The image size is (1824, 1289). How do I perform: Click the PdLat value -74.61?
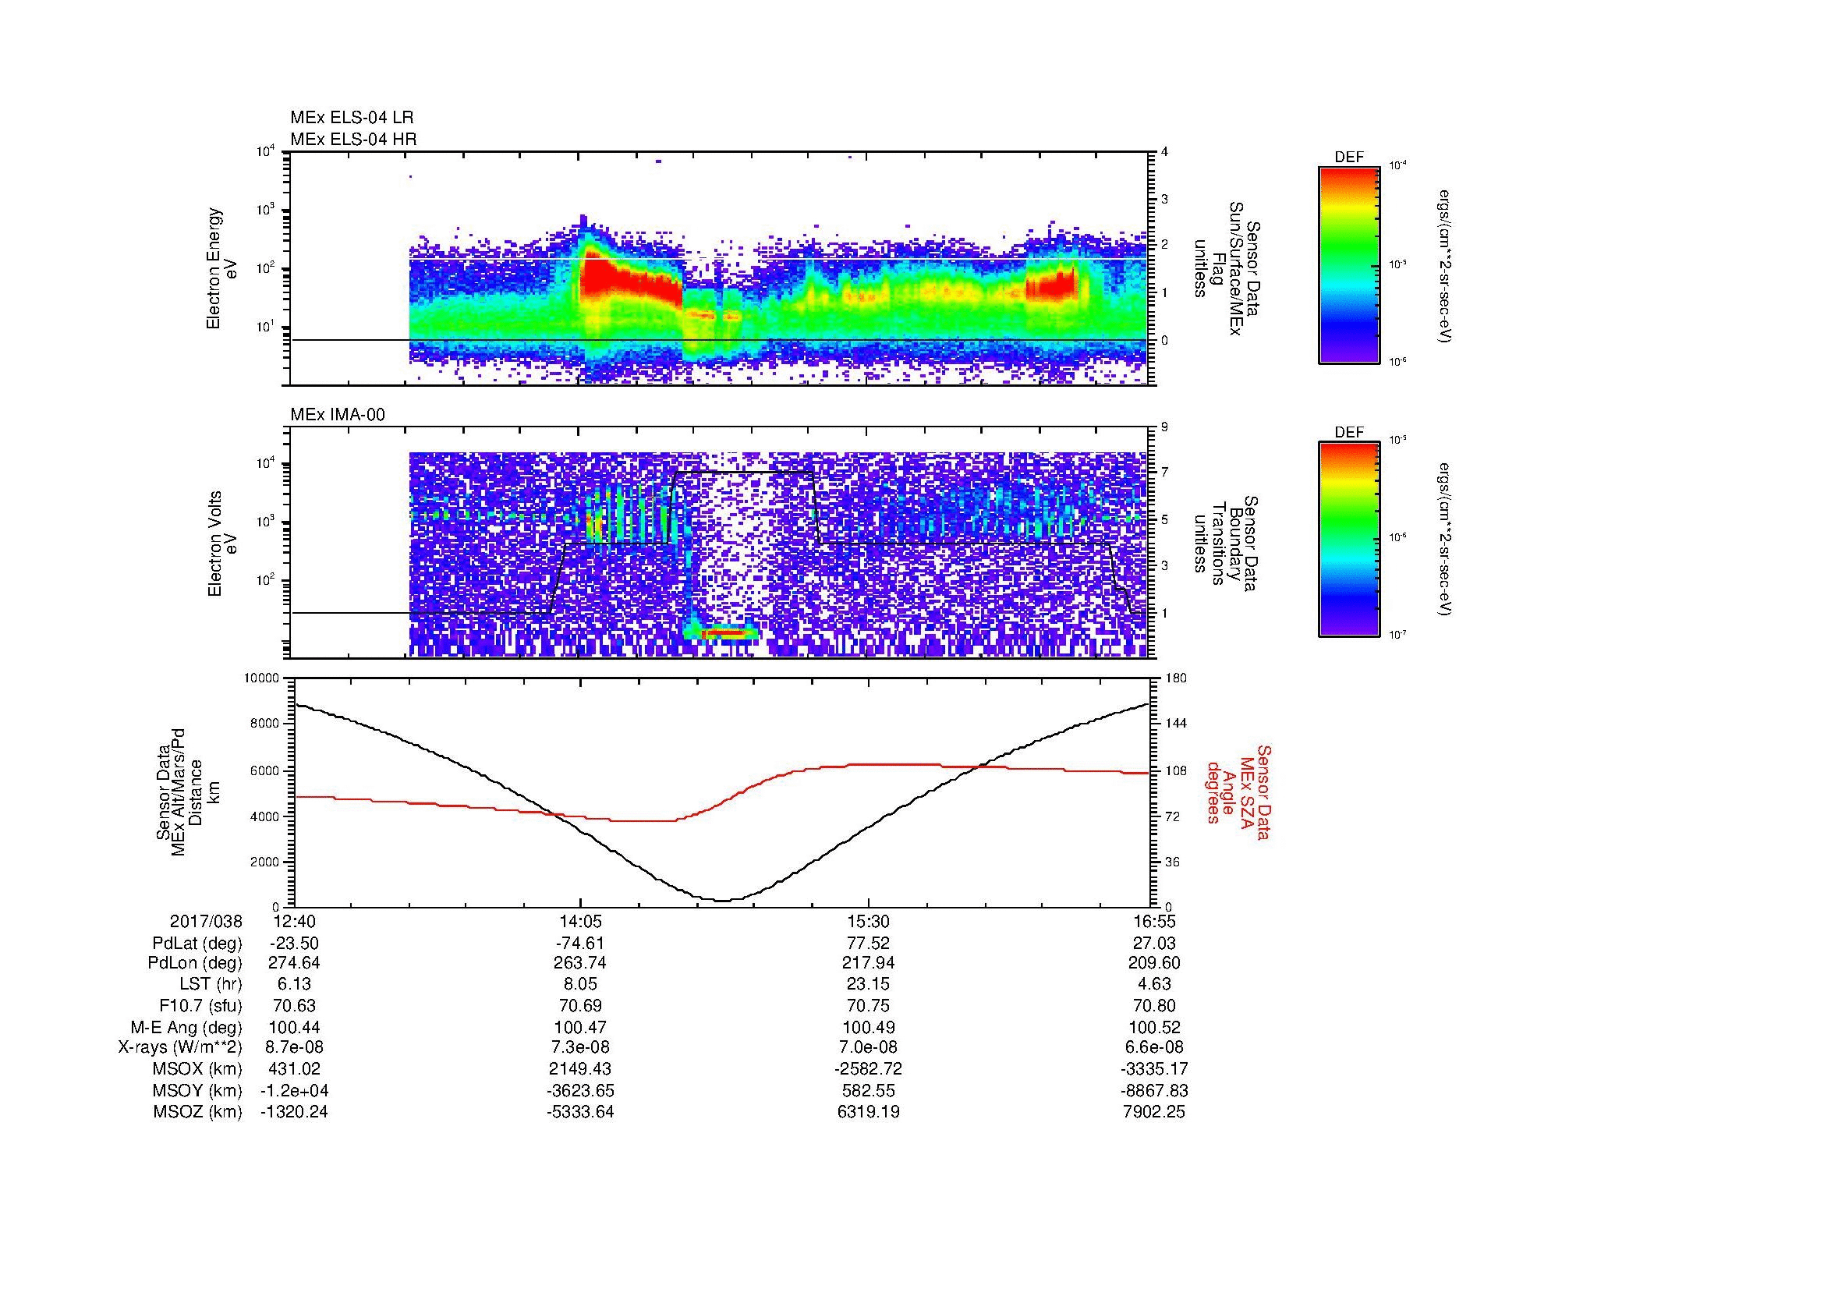point(581,944)
